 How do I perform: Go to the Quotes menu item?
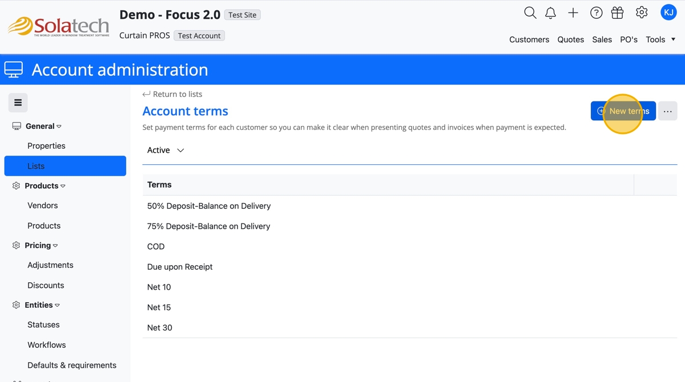click(x=570, y=39)
